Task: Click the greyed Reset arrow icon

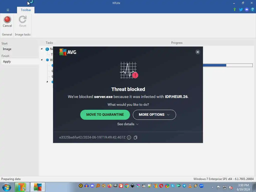Action: point(22,19)
